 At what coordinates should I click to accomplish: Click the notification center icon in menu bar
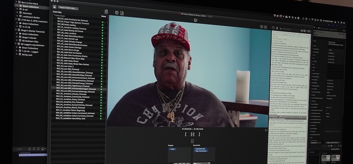pos(344,23)
